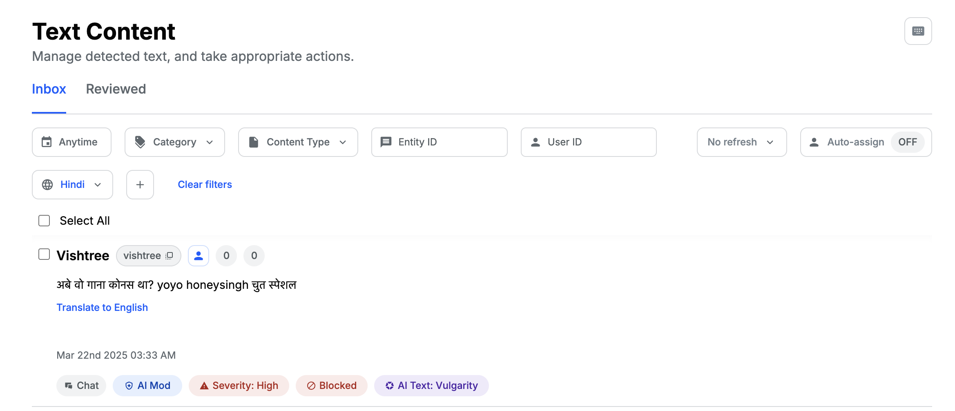Image resolution: width=955 pixels, height=411 pixels.
Task: Click the calendar icon in Anytime filter
Action: [x=47, y=142]
